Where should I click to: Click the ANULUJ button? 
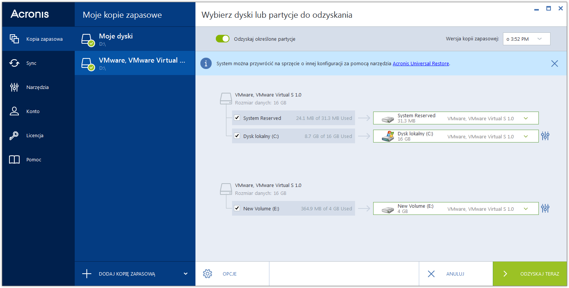[456, 274]
